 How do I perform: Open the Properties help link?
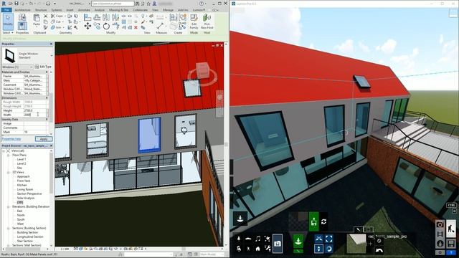click(x=11, y=139)
